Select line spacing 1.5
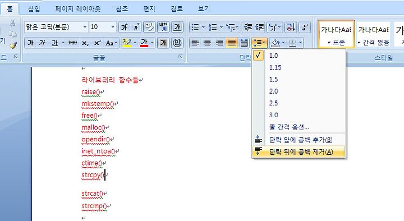 point(299,79)
